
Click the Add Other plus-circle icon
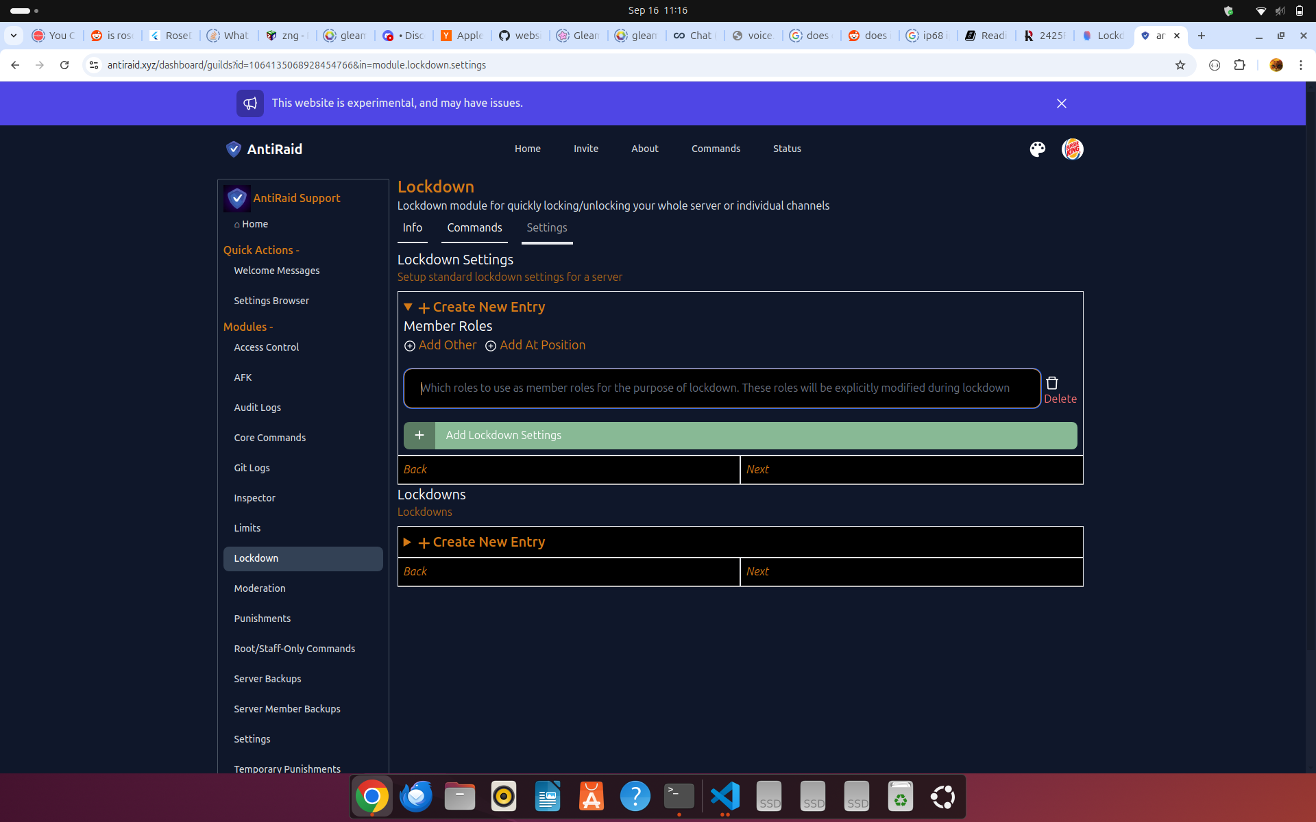click(410, 346)
